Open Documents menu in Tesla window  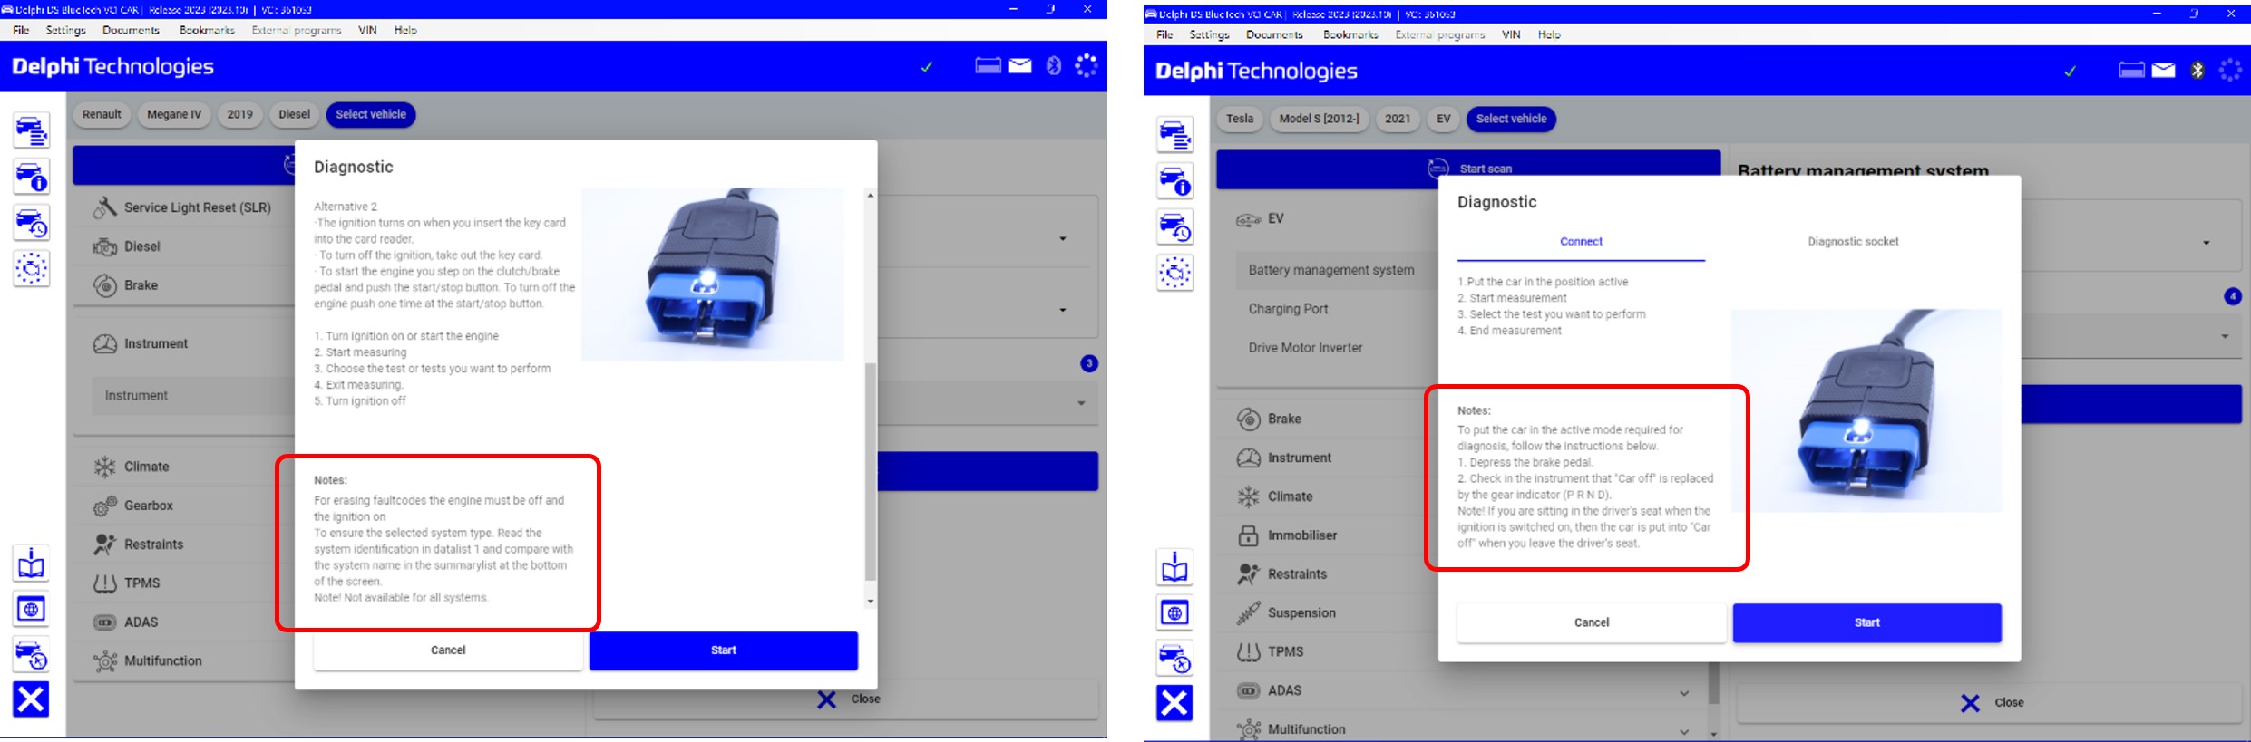[1274, 34]
